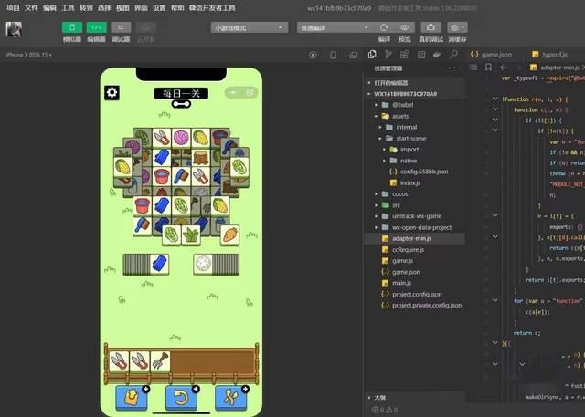This screenshot has height=417, width=585.
Task: Toggle the 调试器 debugger button
Action: pos(120,28)
